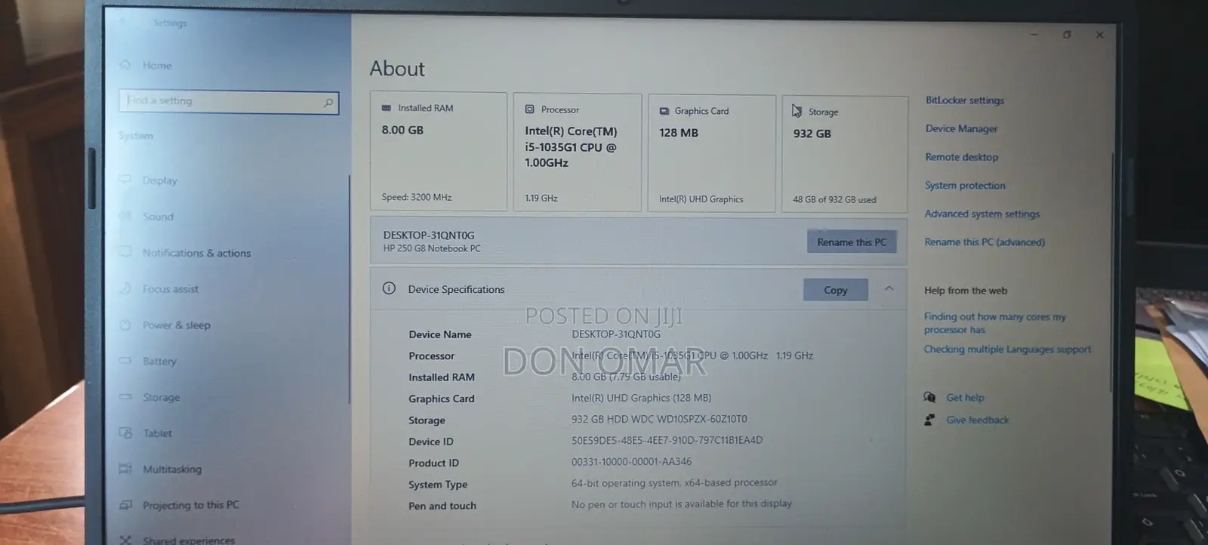Open Power & sleep settings
Screen dimensions: 1208x545
point(177,325)
